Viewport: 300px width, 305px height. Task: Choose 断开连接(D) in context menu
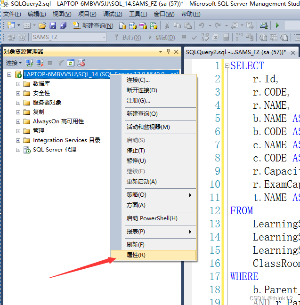(154, 90)
